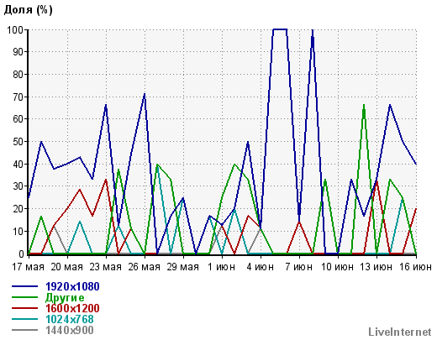Click the 50 value on the y-axis
Screen dimensions: 437x340
18,142
